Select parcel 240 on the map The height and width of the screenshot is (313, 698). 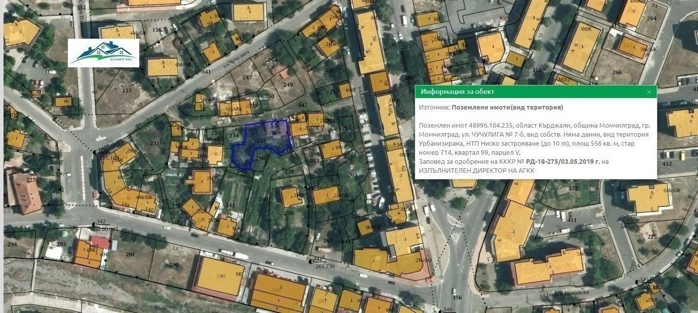tap(263, 199)
